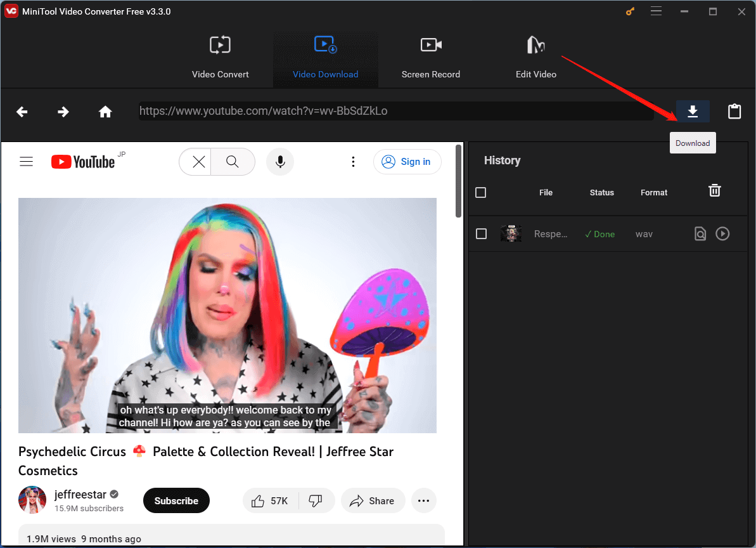Return to the home page icon
This screenshot has width=756, height=548.
click(105, 112)
